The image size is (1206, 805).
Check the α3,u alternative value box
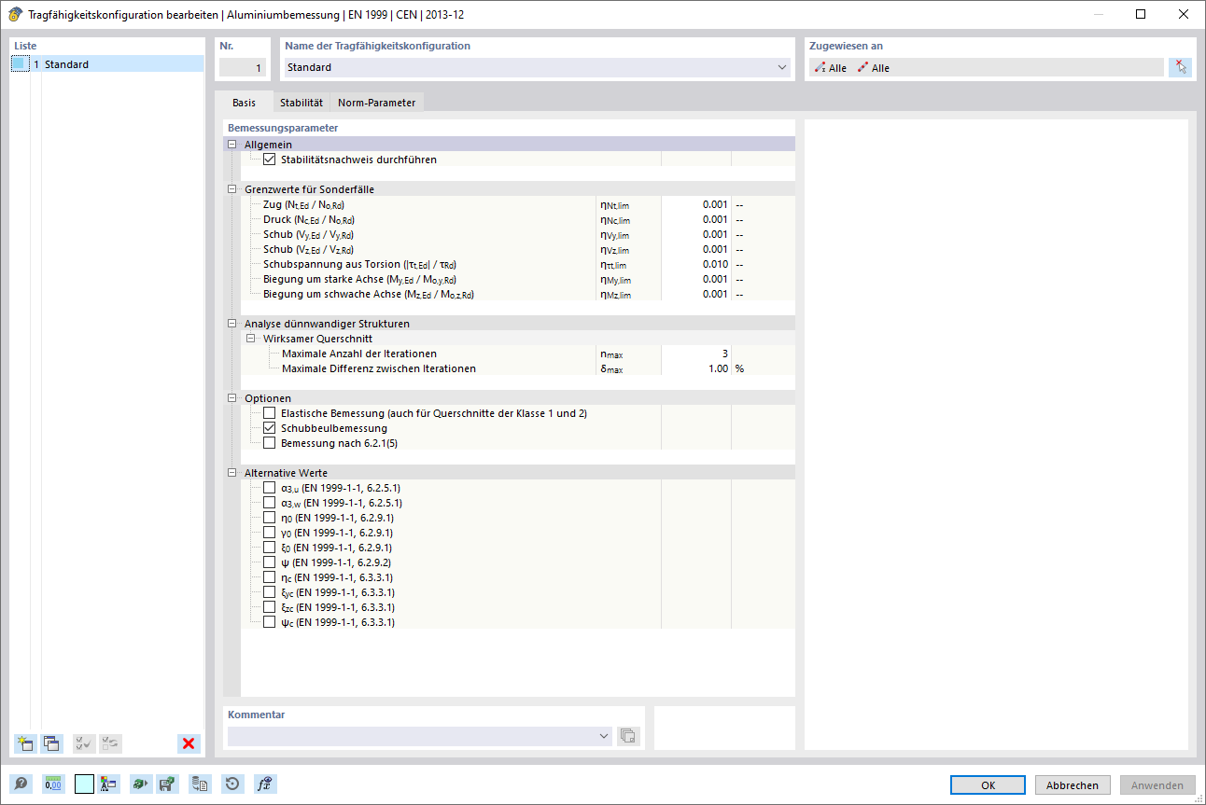click(x=270, y=488)
